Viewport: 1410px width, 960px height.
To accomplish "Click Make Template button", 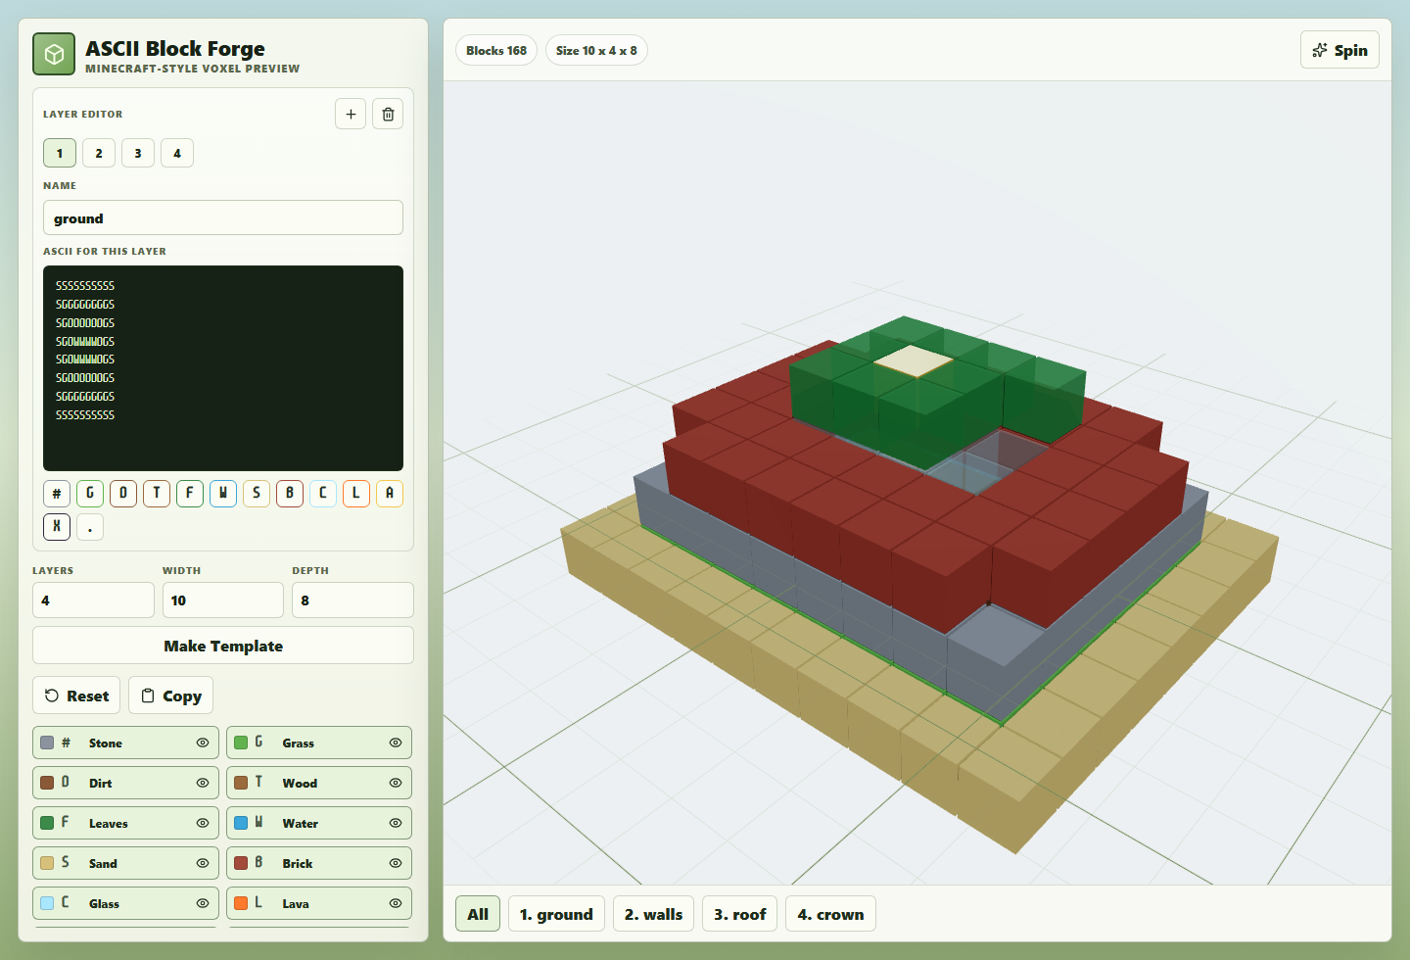I will (x=223, y=646).
